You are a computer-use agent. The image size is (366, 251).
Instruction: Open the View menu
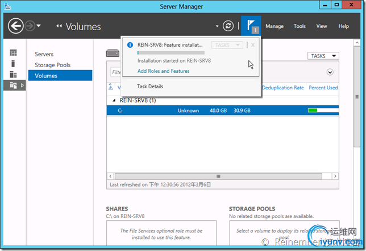click(x=322, y=26)
